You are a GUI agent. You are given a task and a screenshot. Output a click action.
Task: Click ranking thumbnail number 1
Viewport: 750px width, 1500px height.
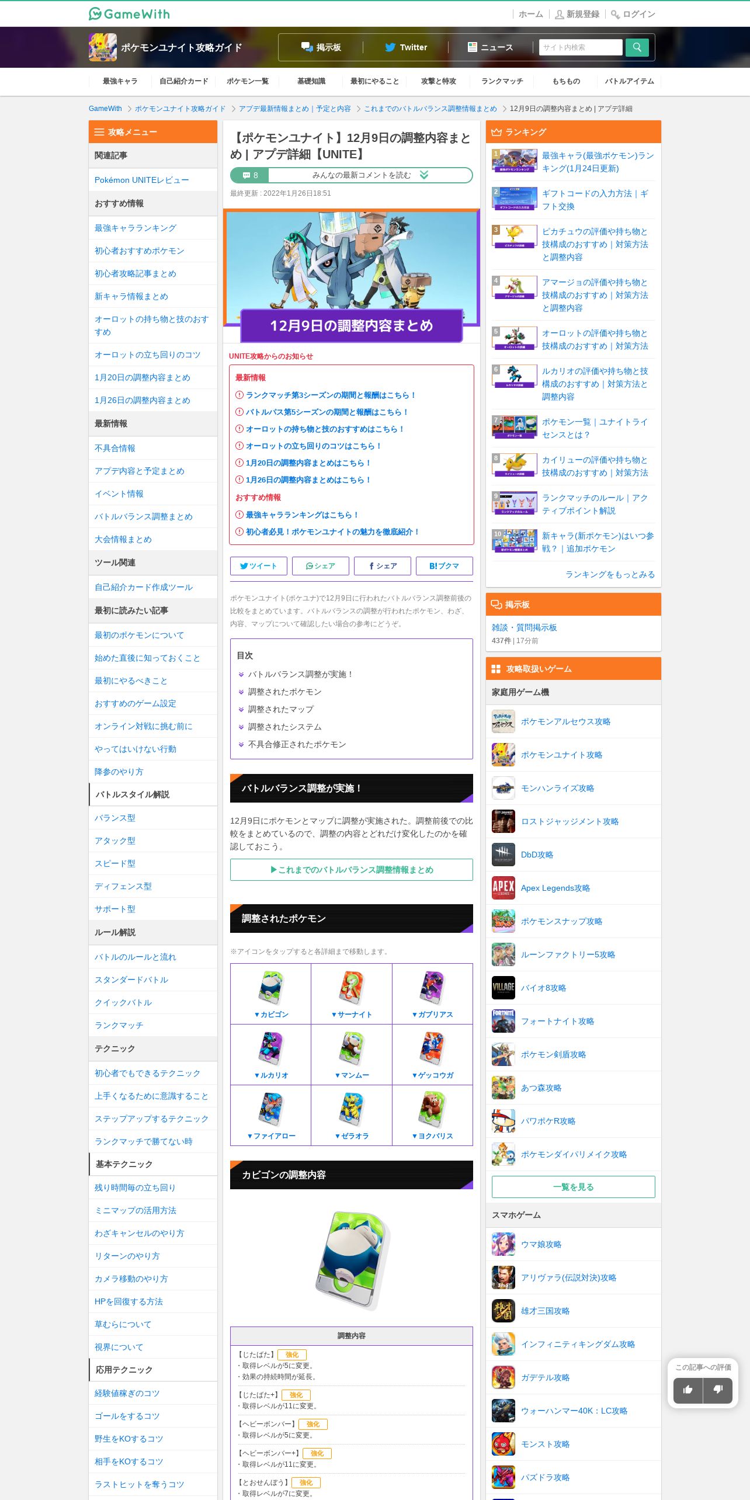(x=515, y=161)
